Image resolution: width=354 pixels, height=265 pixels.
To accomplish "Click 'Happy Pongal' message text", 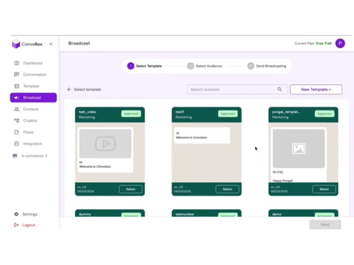I will (x=282, y=181).
